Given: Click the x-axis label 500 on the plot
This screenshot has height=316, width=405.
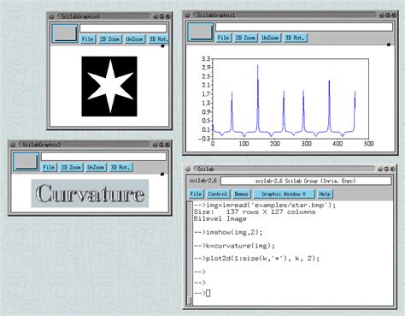Looking at the screenshot, I should (368, 144).
